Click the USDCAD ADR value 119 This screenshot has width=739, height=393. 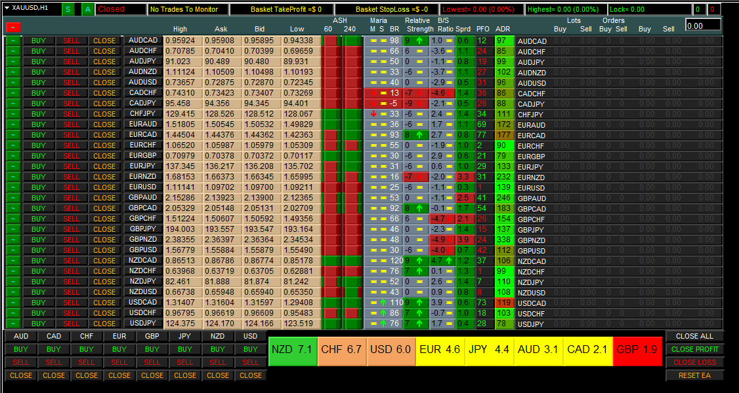coord(504,302)
